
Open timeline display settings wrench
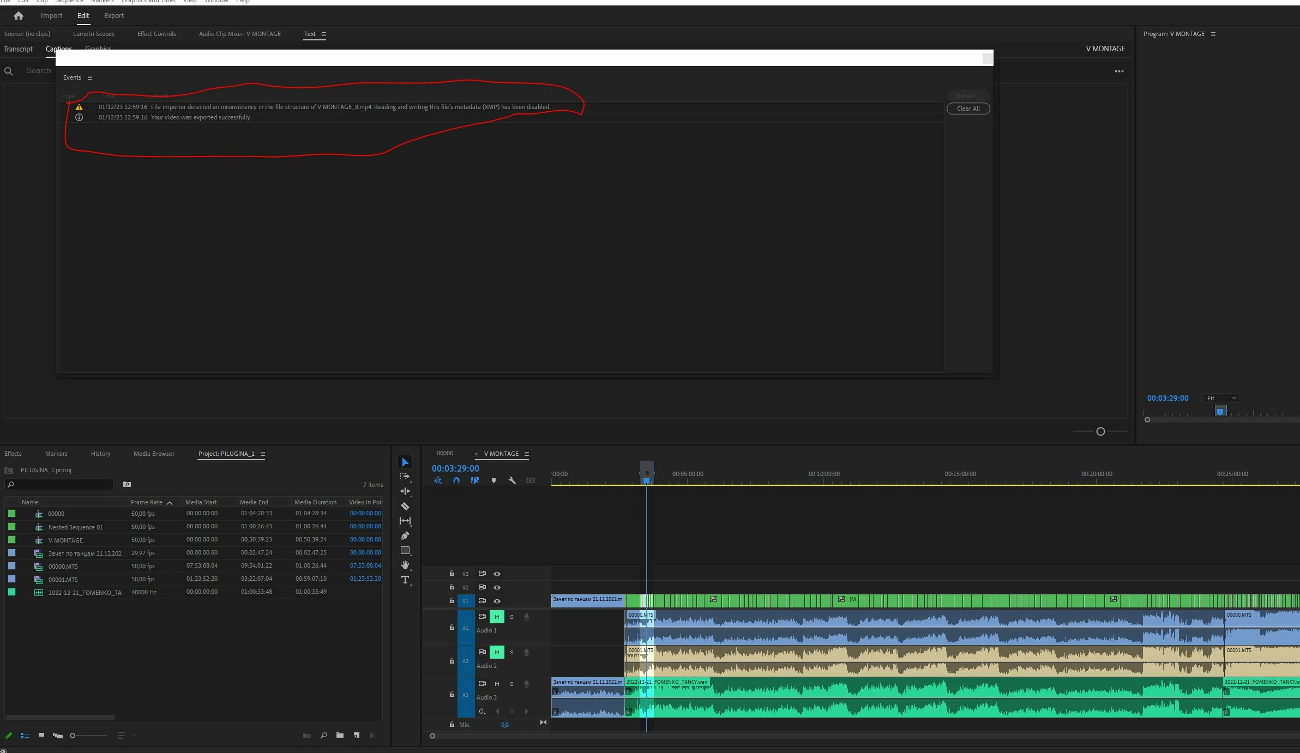(x=512, y=480)
